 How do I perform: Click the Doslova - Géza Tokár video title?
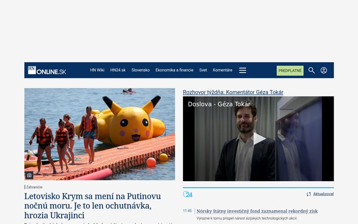(x=219, y=104)
